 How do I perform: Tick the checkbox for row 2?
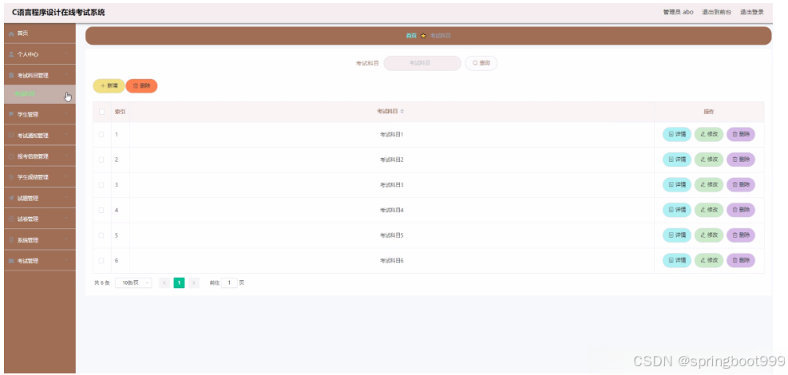(x=101, y=160)
